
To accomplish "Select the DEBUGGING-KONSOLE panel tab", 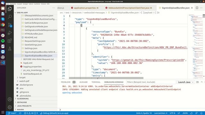I will (x=114, y=82).
